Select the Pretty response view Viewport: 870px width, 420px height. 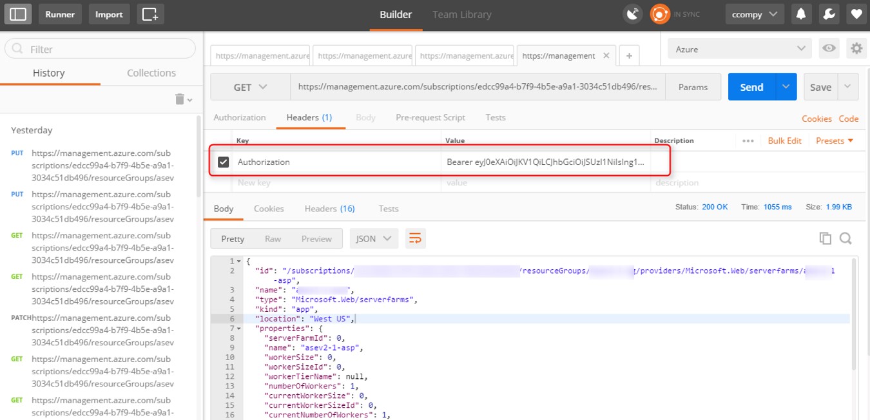click(233, 238)
